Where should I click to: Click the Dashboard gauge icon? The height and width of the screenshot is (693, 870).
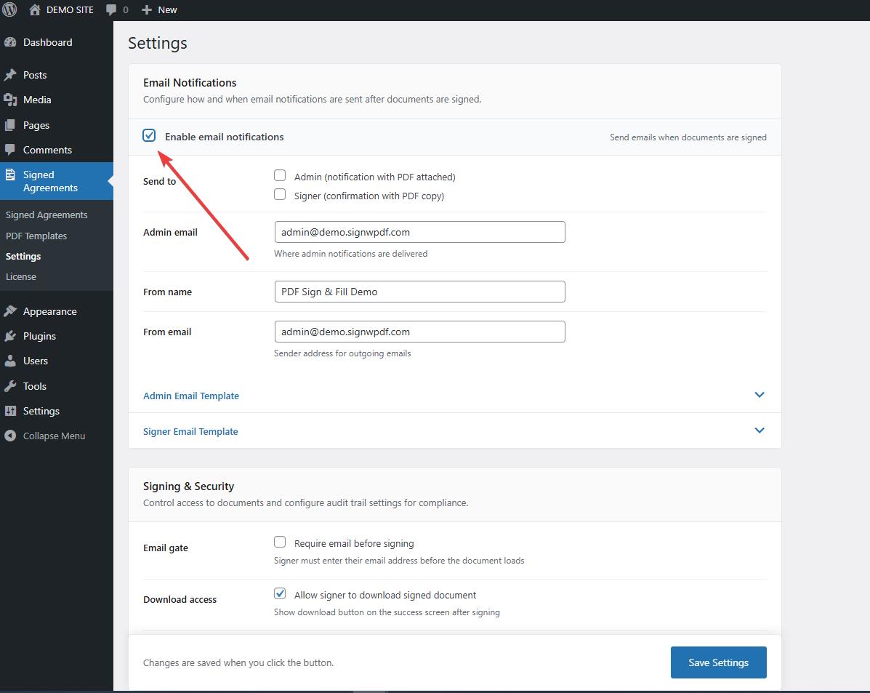pyautogui.click(x=10, y=42)
